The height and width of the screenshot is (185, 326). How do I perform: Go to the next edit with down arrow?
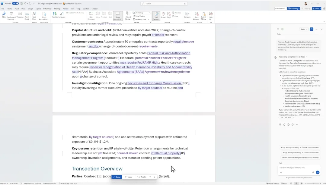pos(154,177)
